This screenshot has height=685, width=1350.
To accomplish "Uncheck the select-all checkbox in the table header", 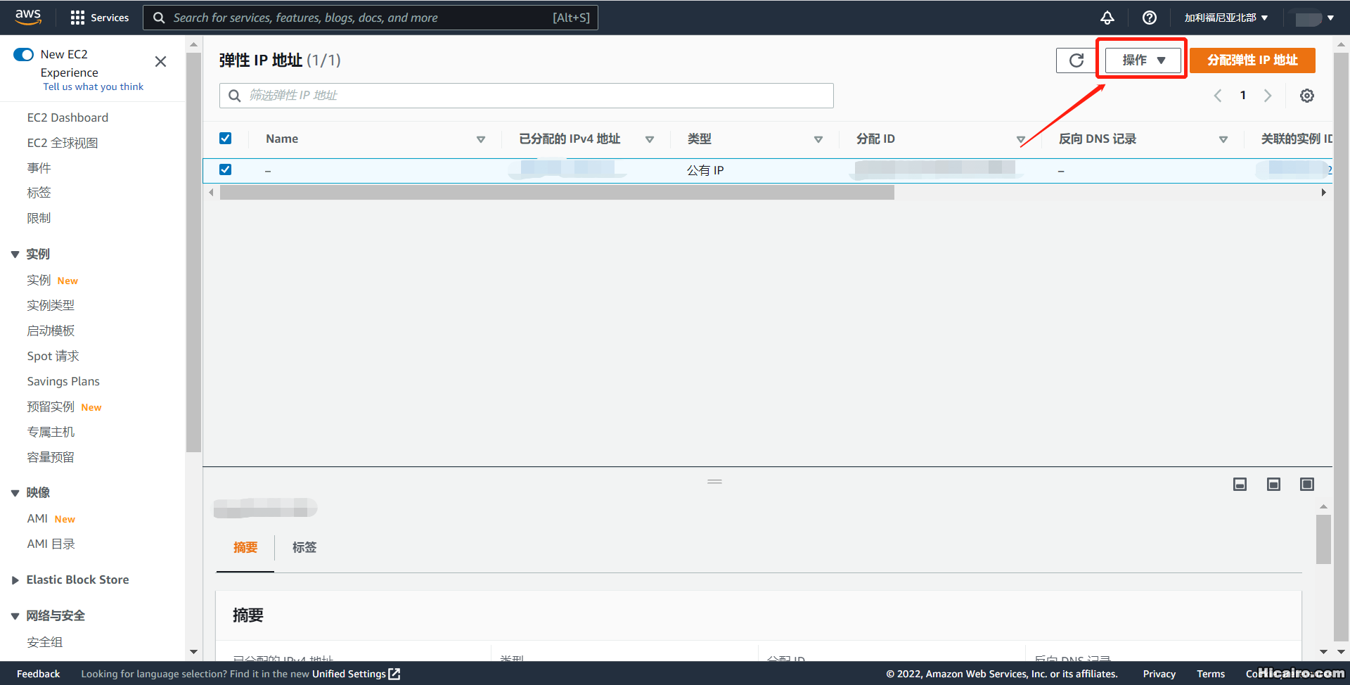I will tap(225, 138).
